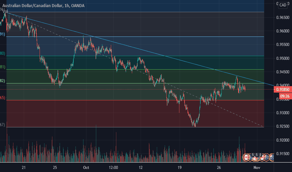This screenshot has height=172, width=292.
Task: Open the leftmost Canadian flag economic event icon
Action: [246, 158]
